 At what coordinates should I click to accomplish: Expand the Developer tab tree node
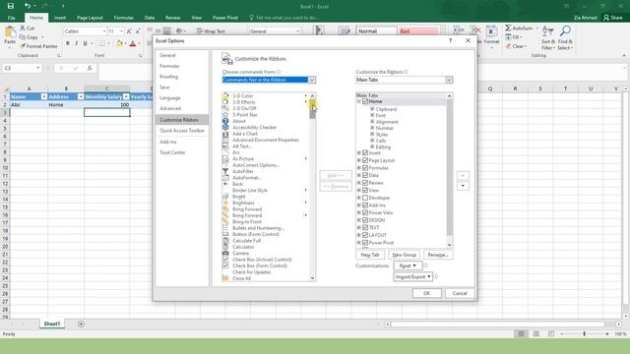click(358, 198)
